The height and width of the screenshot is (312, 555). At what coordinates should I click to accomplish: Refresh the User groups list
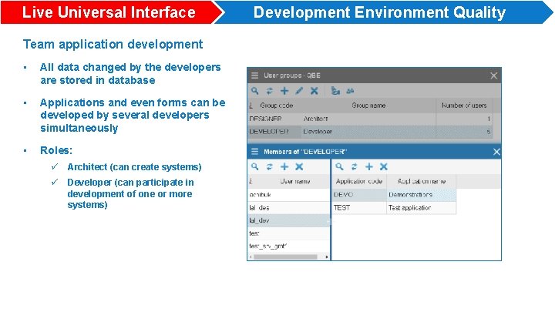coord(269,91)
